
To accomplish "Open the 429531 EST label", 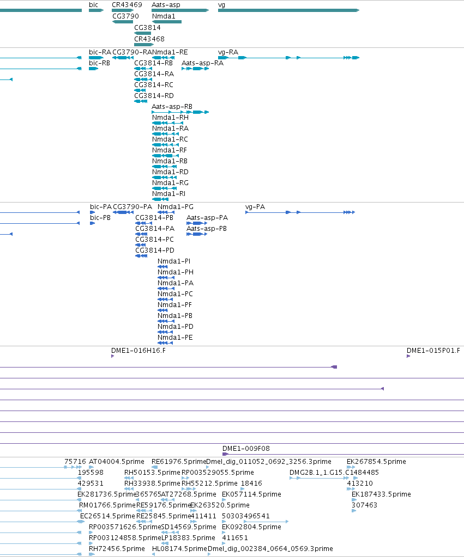I will click(91, 483).
